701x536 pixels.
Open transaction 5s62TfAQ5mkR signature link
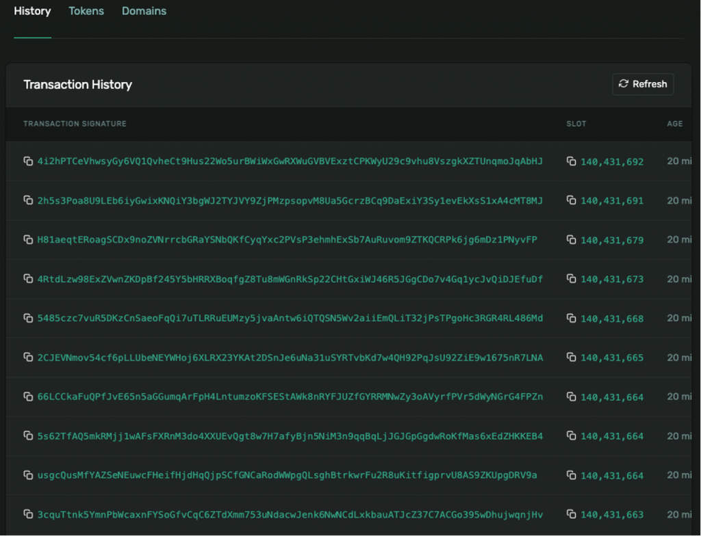click(x=290, y=436)
